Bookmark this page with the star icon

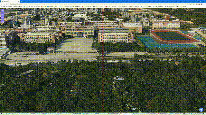tap(193, 4)
